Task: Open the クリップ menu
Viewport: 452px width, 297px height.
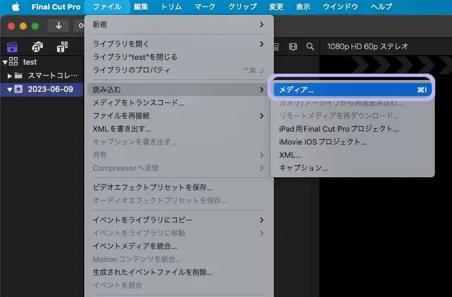Action: point(242,7)
